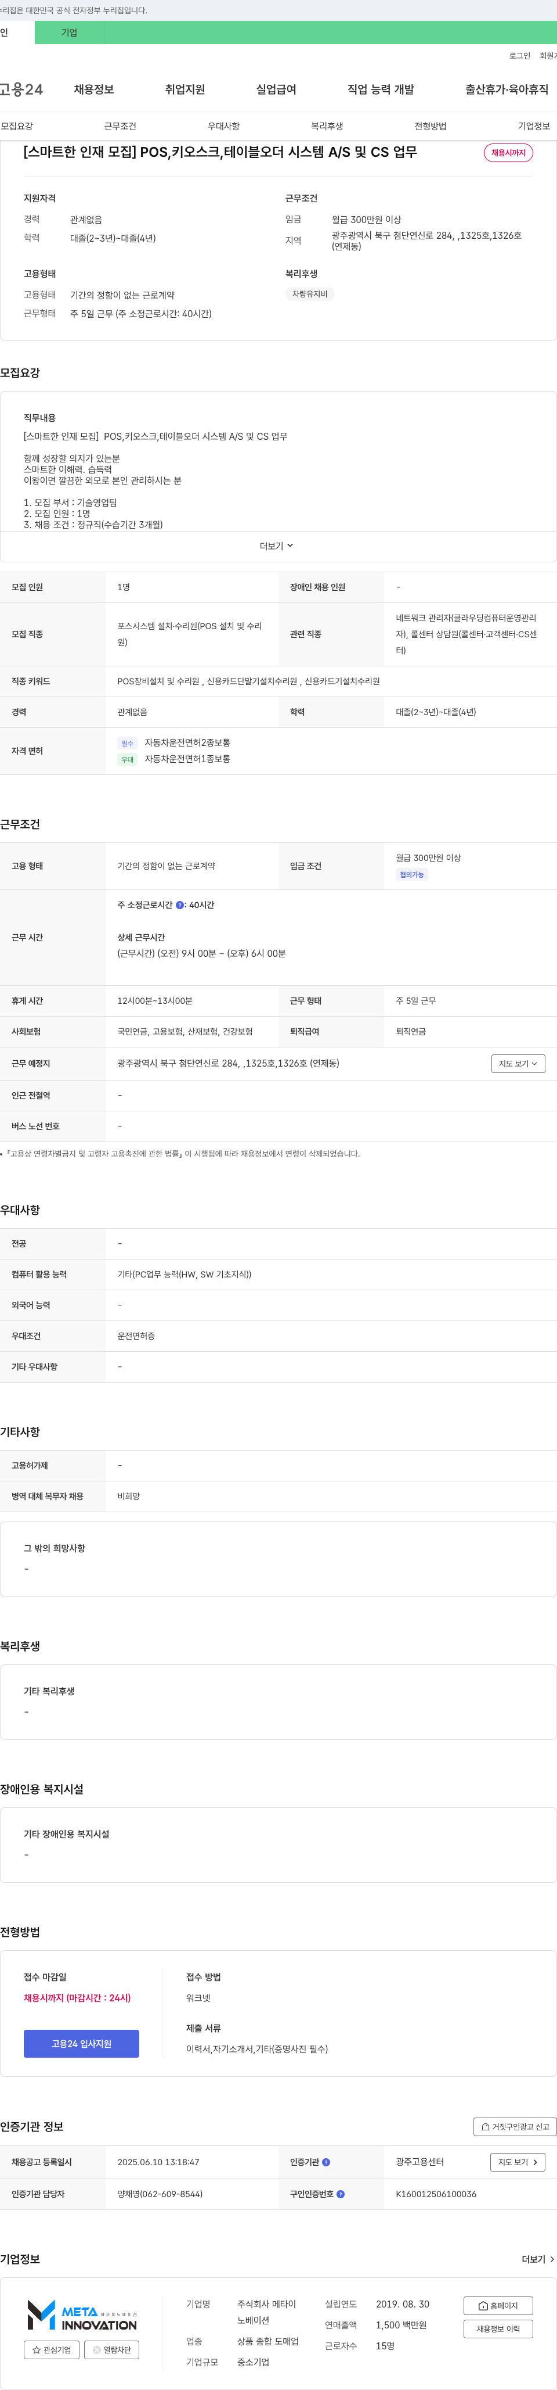Click job title heading text
This screenshot has height=2390, width=557.
(x=220, y=152)
